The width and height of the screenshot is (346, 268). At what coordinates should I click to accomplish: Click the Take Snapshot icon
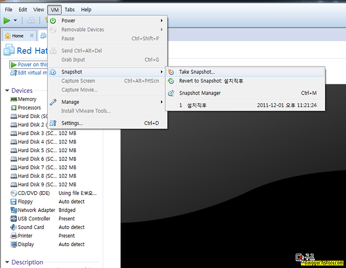point(171,72)
